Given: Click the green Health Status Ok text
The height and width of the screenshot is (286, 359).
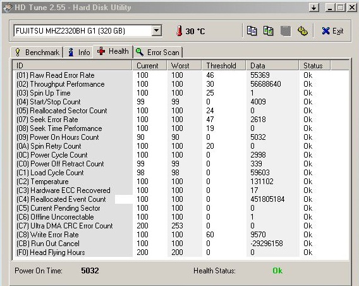Looking at the screenshot, I should click(277, 271).
